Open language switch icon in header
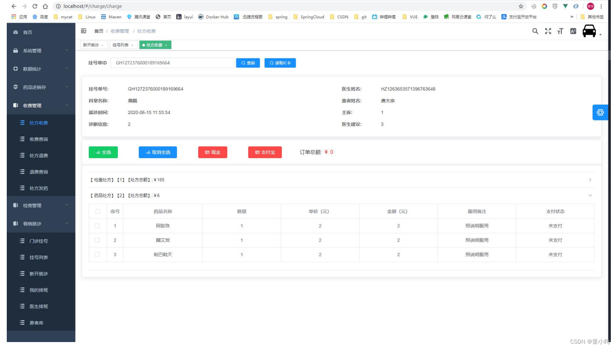This screenshot has width=616, height=348. 573,31
